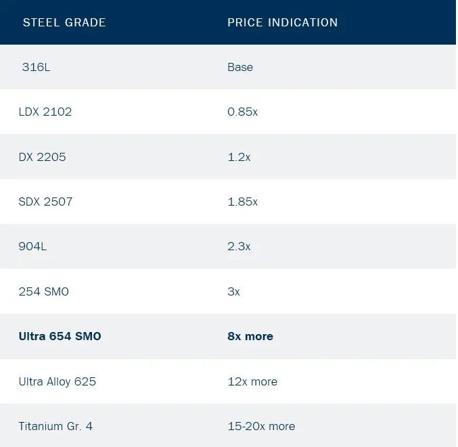Screen dimensions: 458x447
Task: Click the 15-20x more price value
Action: (261, 426)
